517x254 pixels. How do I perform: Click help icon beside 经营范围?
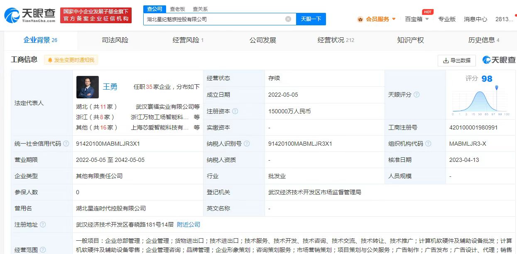[x=43, y=250]
